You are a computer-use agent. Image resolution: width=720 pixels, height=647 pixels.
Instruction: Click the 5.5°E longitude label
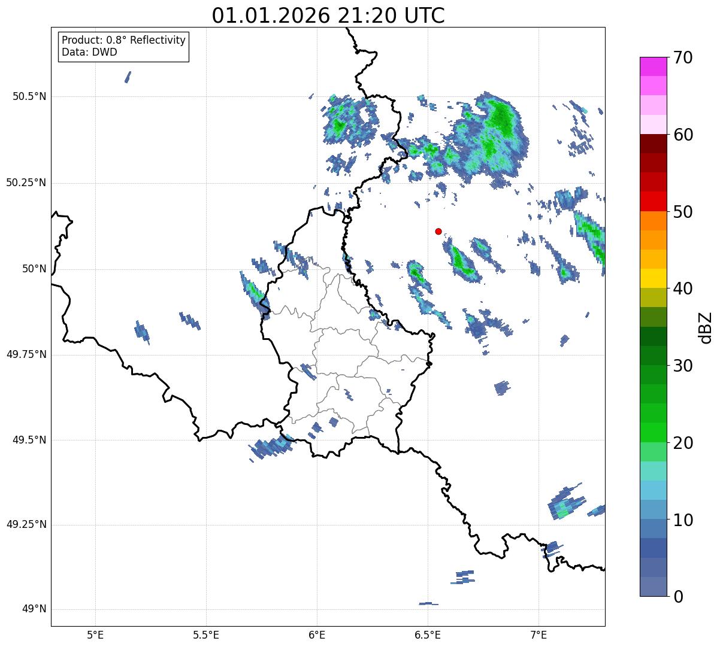(x=206, y=634)
